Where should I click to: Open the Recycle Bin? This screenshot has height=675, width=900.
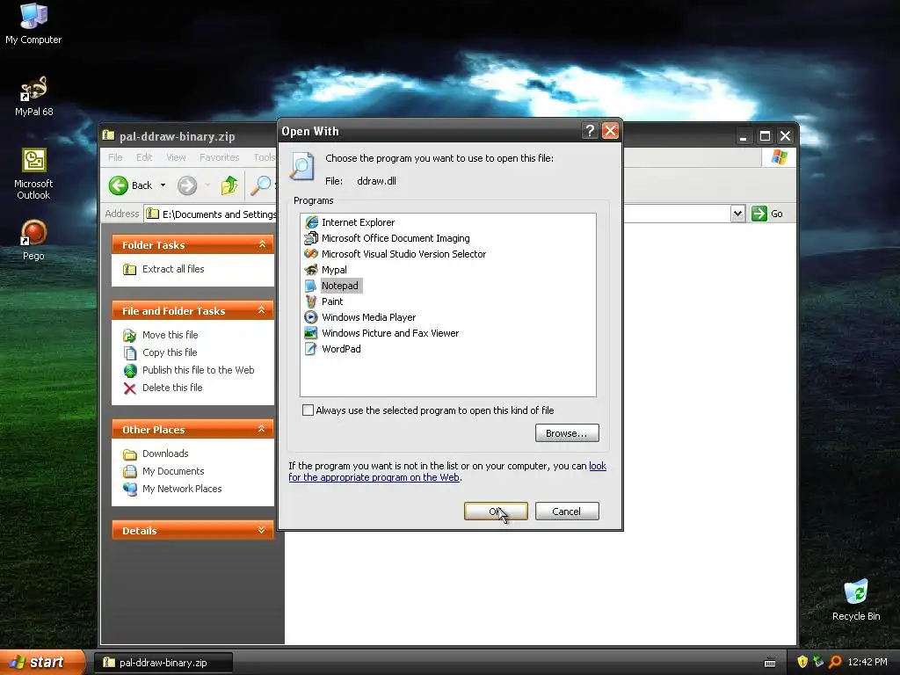click(856, 599)
